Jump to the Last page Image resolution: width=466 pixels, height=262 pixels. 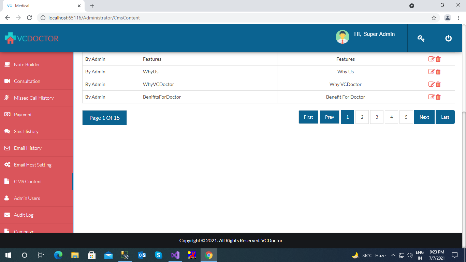pyautogui.click(x=445, y=117)
